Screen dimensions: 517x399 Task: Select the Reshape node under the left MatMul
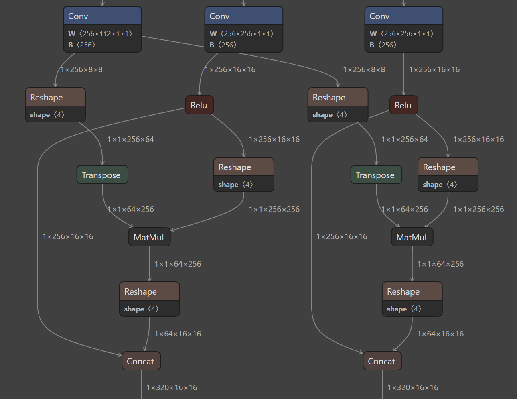tap(149, 292)
